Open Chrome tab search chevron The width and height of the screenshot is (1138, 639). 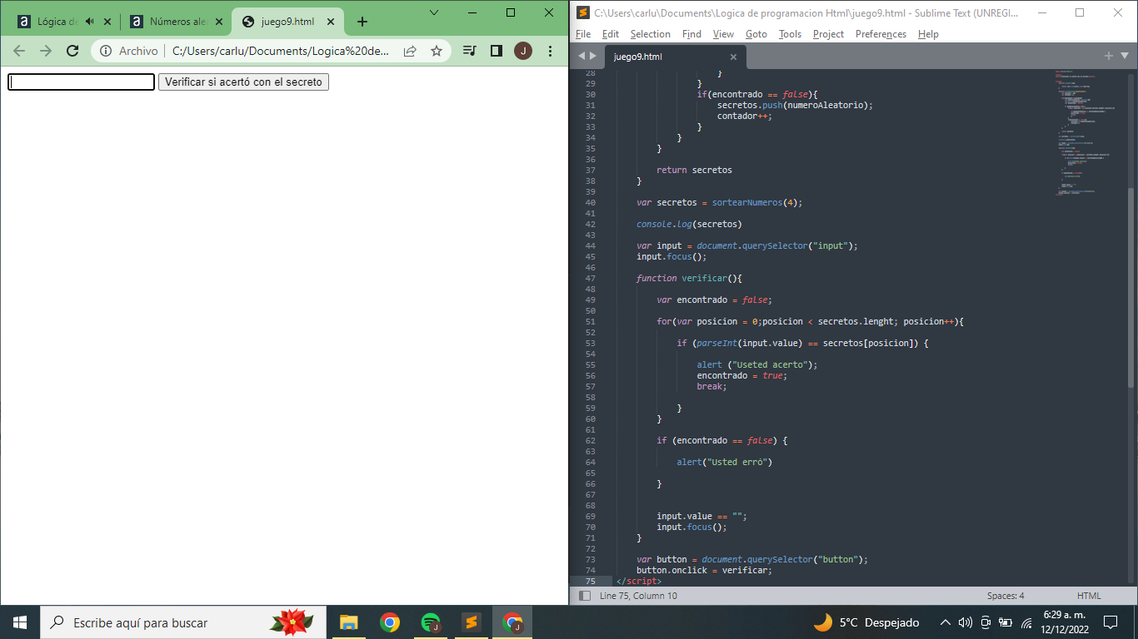pyautogui.click(x=434, y=12)
